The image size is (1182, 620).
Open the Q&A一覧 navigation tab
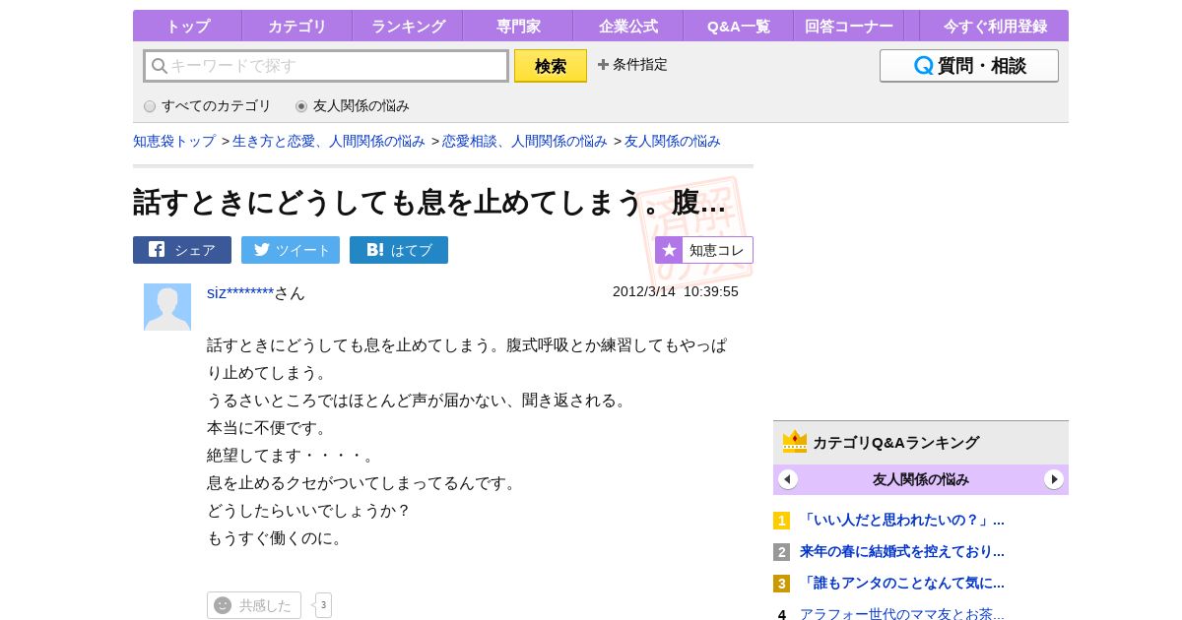coord(739,27)
